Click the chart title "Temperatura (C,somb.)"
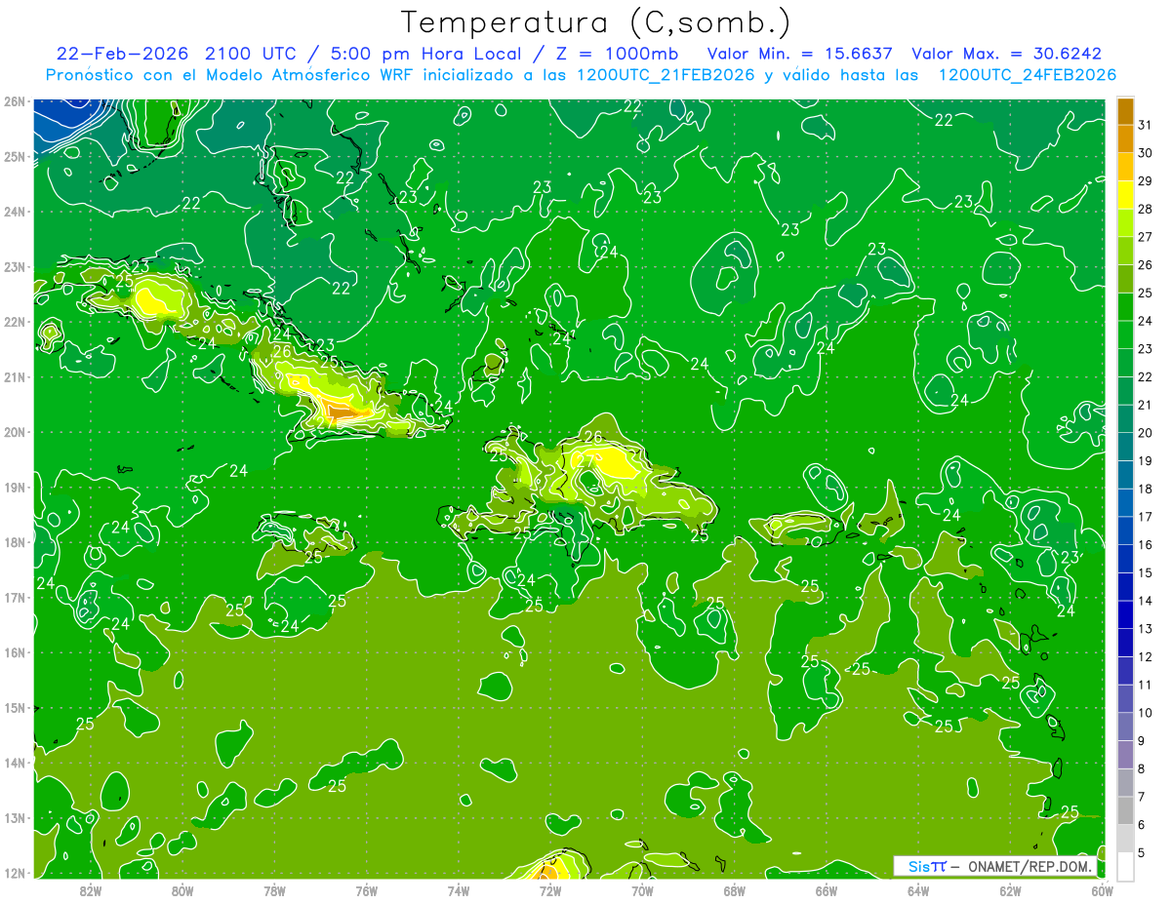The height and width of the screenshot is (904, 1171). tap(596, 22)
